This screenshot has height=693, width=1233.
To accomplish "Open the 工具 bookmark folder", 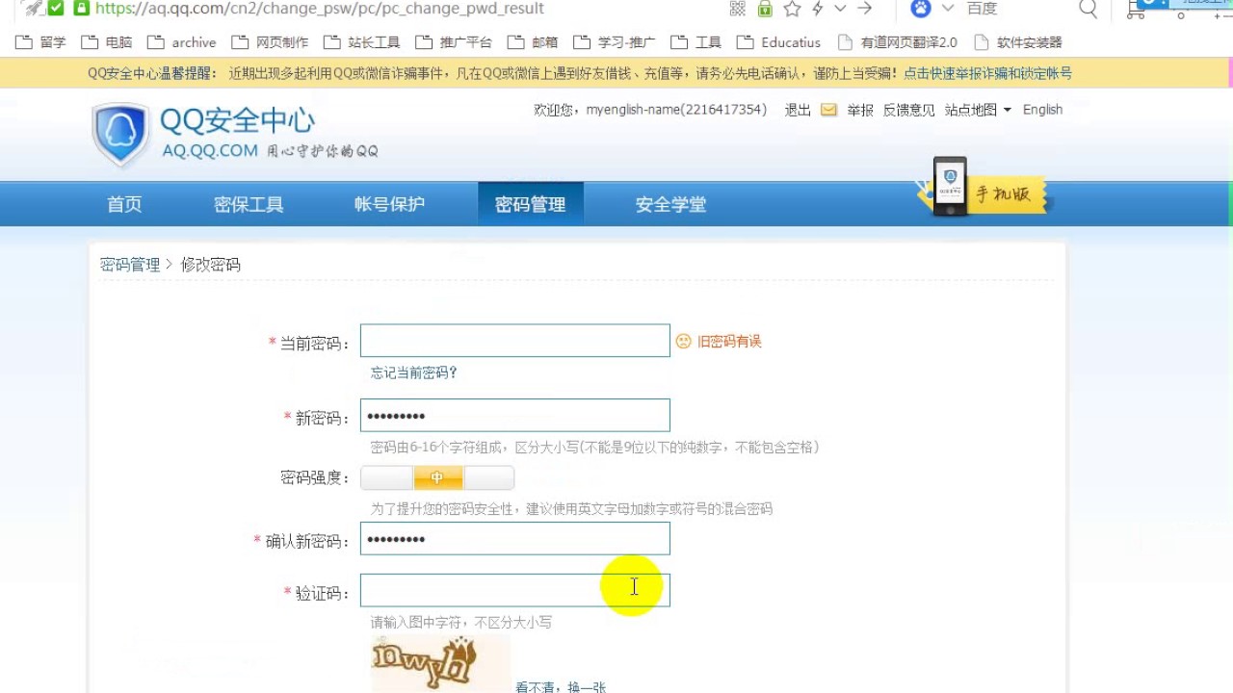I will pyautogui.click(x=695, y=42).
